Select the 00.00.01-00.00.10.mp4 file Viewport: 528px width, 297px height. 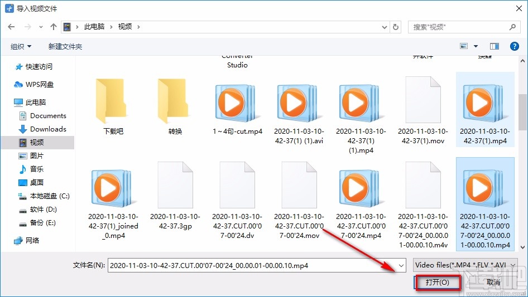(x=485, y=204)
